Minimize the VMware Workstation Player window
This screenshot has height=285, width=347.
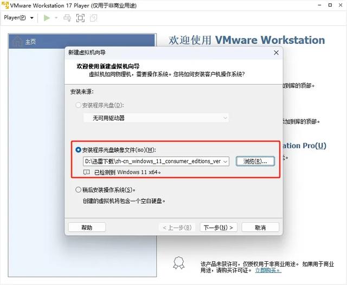pos(319,5)
